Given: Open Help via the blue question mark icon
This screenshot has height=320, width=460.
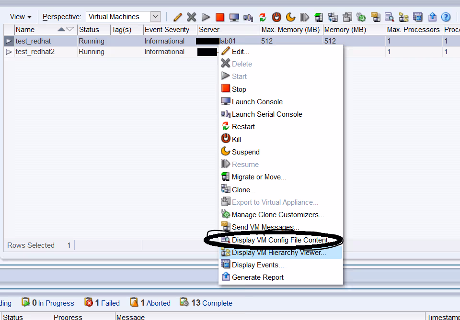Looking at the screenshot, I should tap(446, 17).
